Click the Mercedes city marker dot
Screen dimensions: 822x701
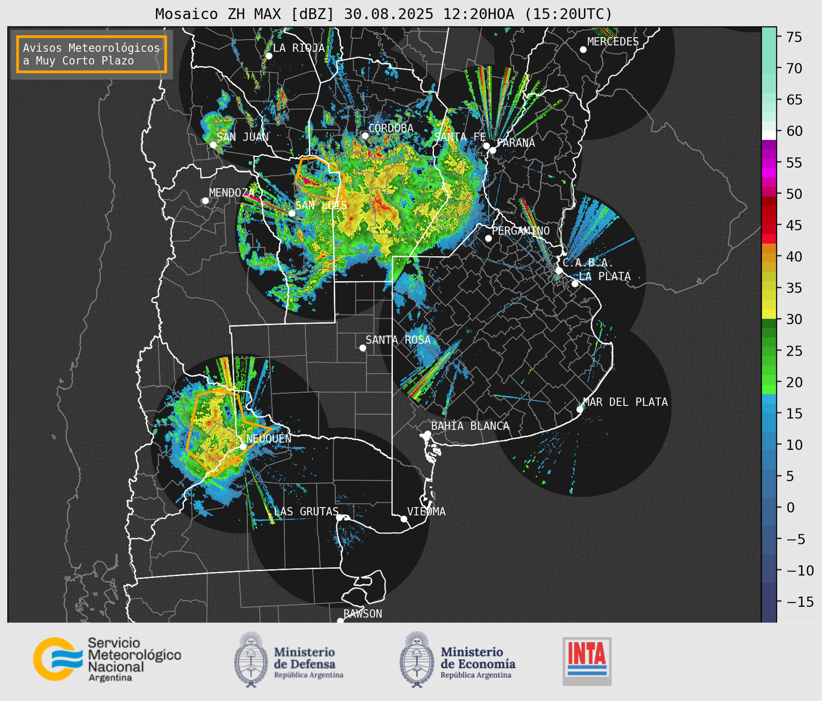(583, 50)
